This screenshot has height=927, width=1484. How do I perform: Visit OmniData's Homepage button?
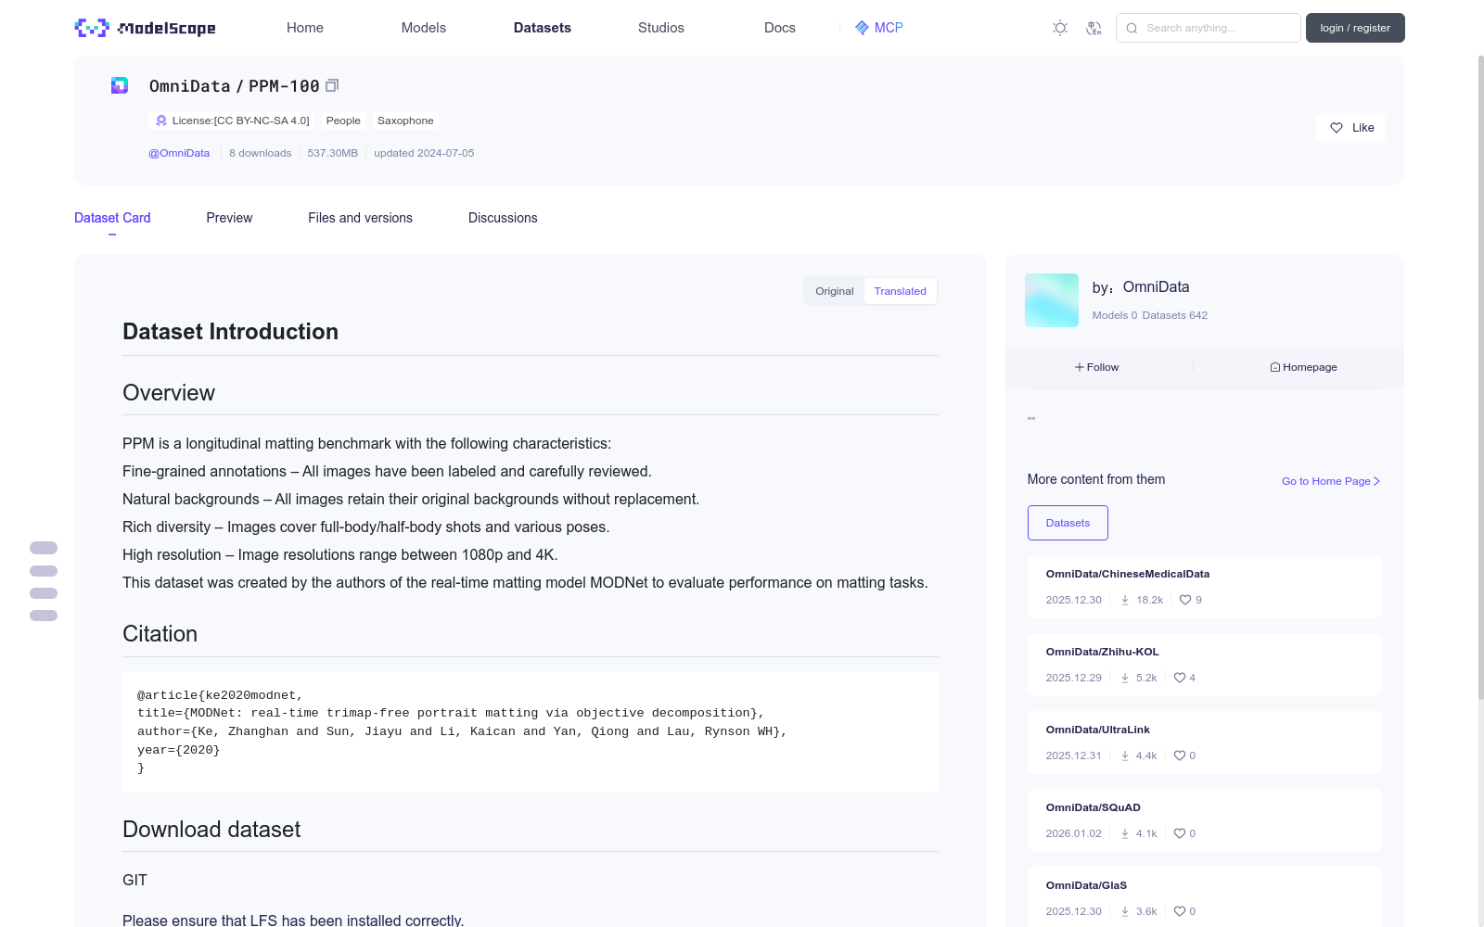pyautogui.click(x=1303, y=367)
